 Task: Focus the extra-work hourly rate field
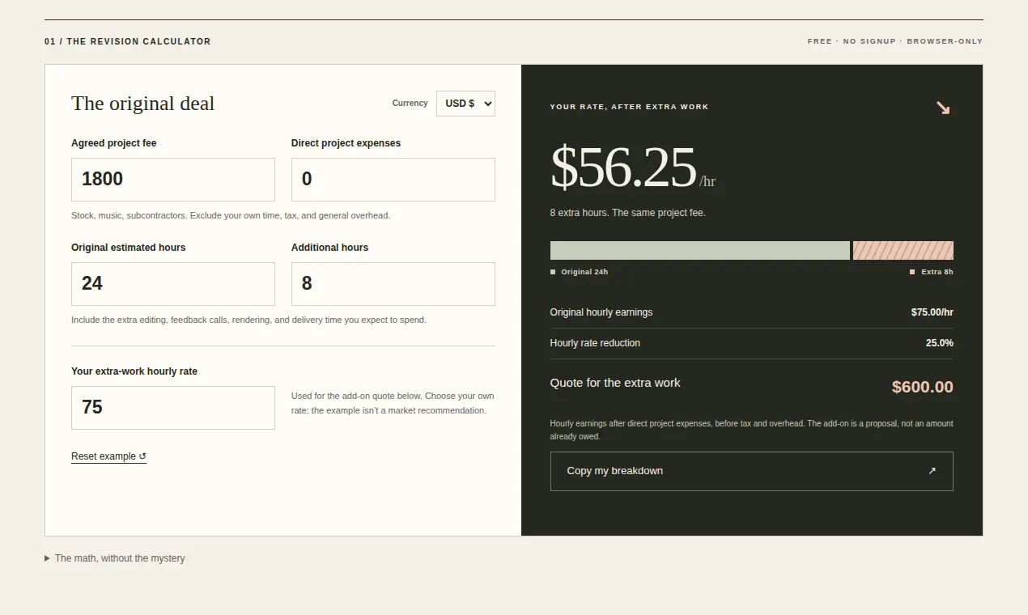(x=173, y=408)
